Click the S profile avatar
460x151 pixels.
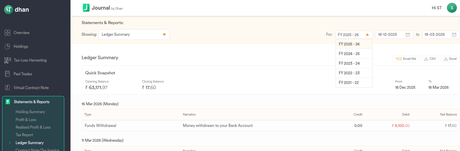(x=452, y=8)
